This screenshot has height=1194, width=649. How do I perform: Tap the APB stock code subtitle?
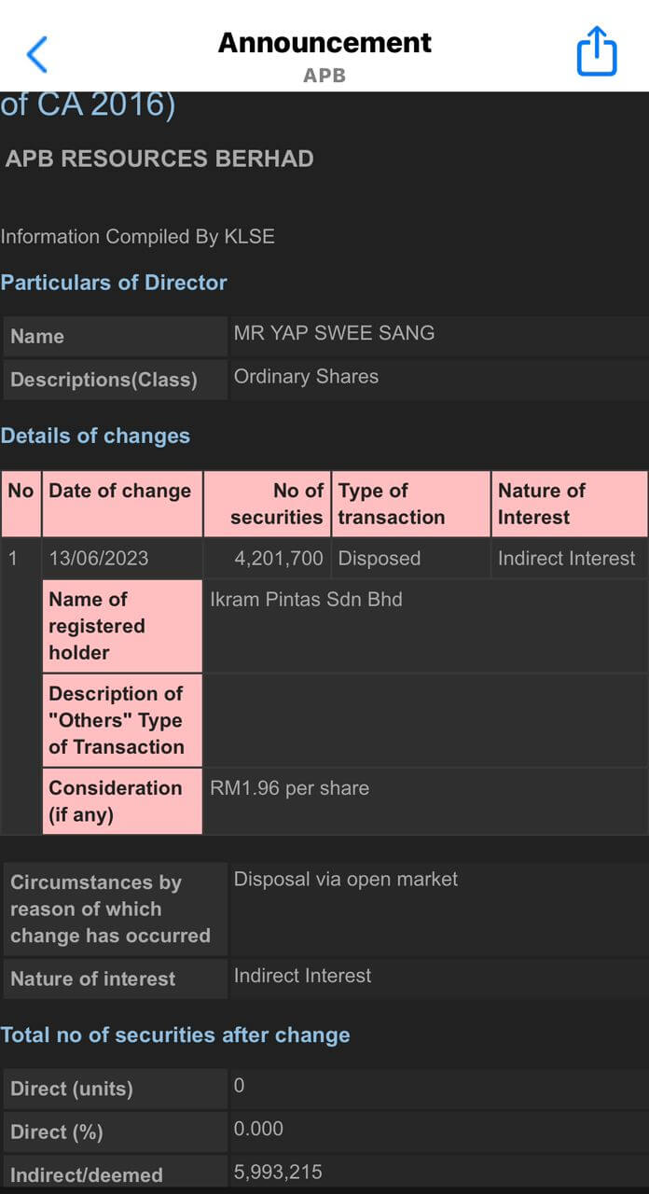(x=324, y=76)
